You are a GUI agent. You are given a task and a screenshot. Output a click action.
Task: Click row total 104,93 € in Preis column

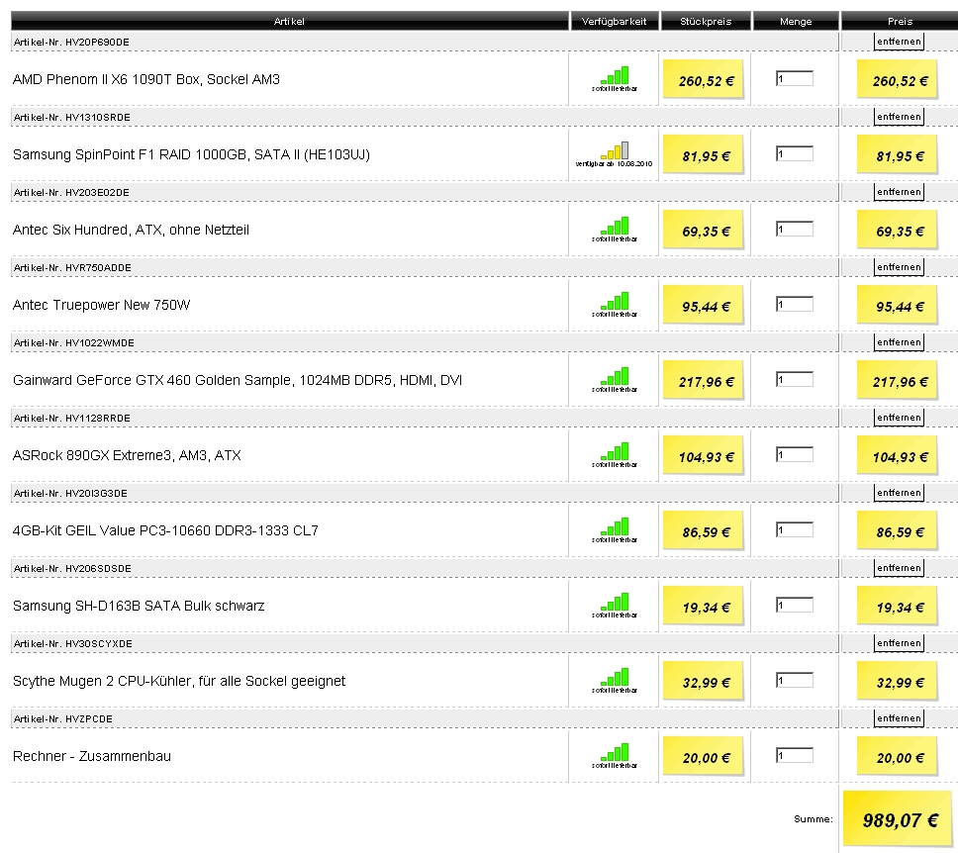(898, 455)
